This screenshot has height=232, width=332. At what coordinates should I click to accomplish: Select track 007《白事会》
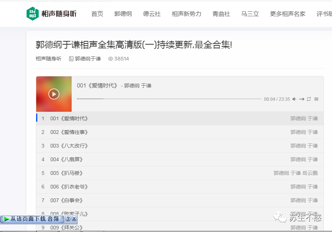180,200
